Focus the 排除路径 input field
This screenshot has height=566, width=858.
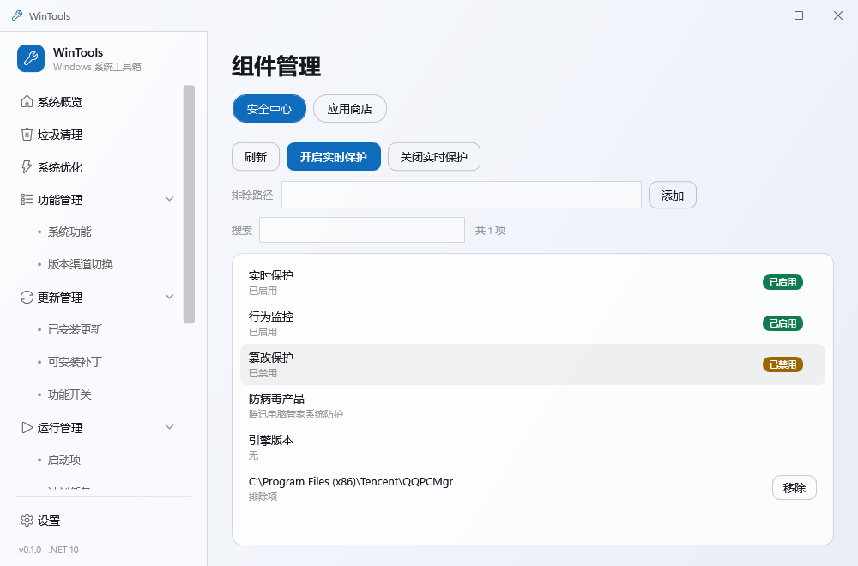462,195
